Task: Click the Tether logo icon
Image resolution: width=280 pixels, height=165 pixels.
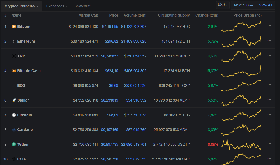Action: click(x=14, y=144)
